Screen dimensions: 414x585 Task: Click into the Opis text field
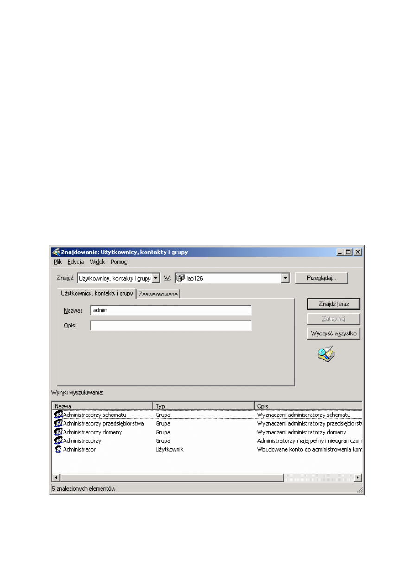point(171,326)
